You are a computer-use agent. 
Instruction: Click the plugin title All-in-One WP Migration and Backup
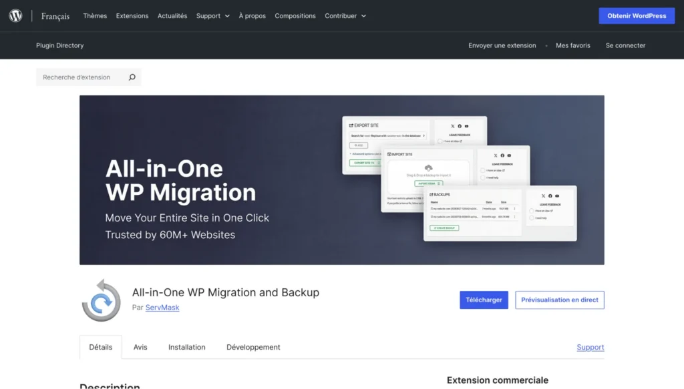click(226, 292)
